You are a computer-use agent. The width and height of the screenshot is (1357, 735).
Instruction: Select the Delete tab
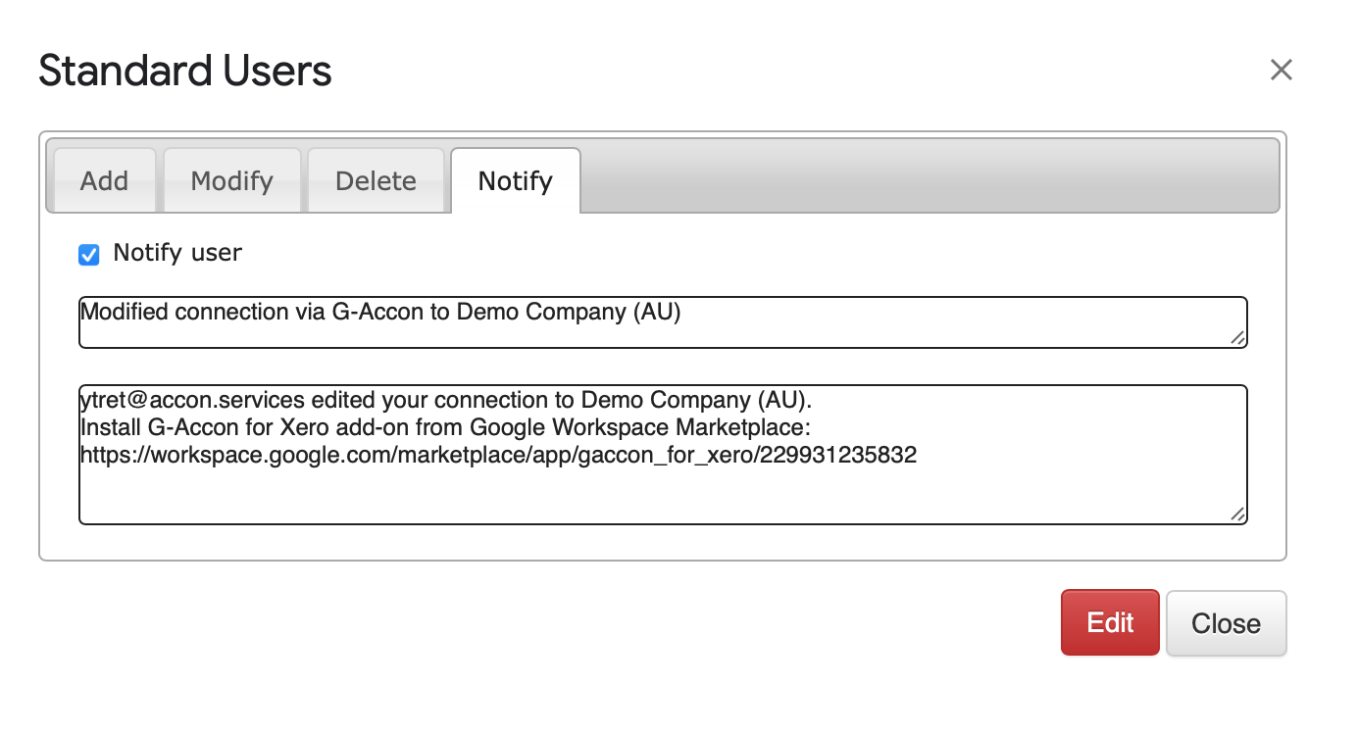[376, 180]
